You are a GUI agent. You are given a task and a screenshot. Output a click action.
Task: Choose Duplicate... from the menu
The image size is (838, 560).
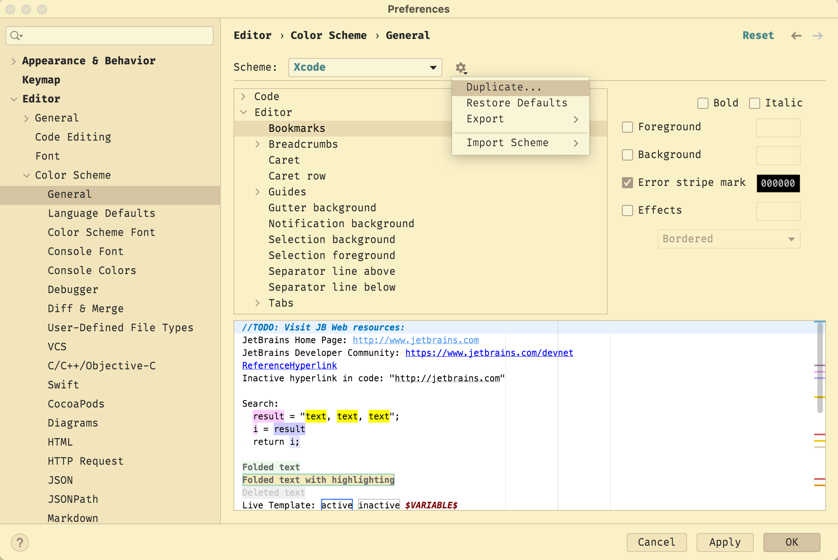(x=521, y=87)
